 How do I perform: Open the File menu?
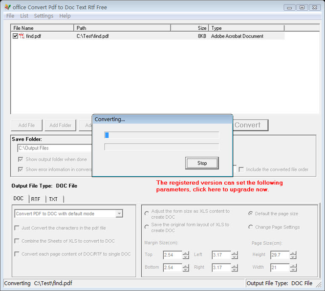point(10,16)
